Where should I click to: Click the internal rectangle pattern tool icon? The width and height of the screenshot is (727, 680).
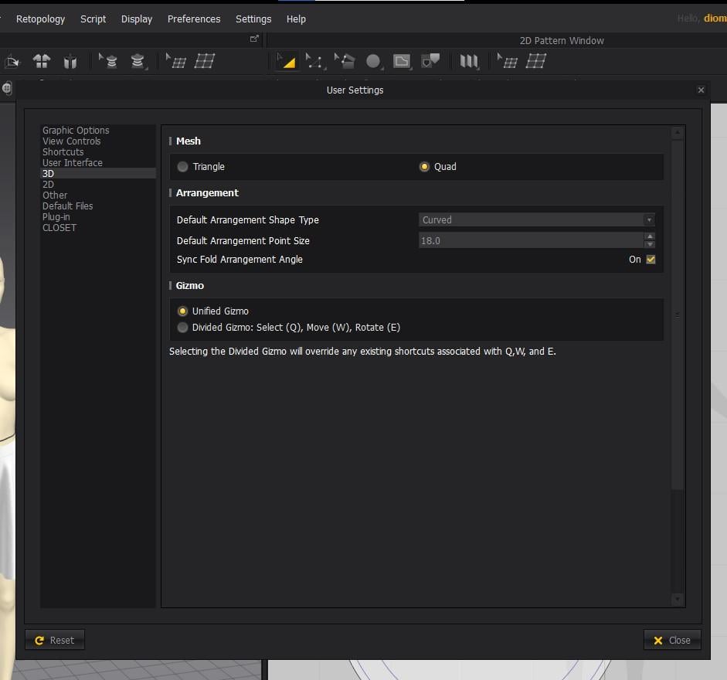coord(401,61)
